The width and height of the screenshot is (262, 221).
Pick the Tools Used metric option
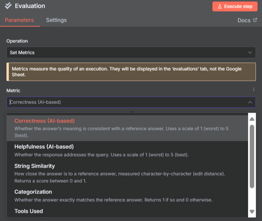(x=127, y=211)
